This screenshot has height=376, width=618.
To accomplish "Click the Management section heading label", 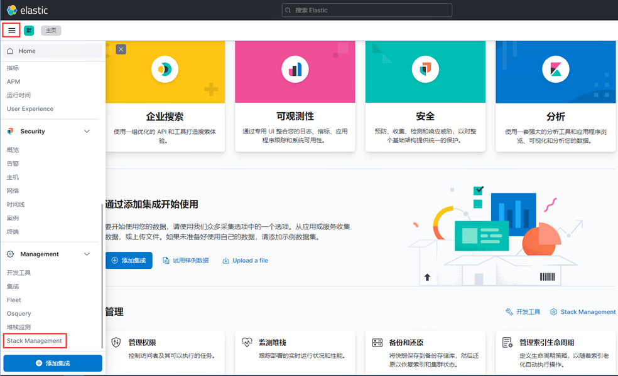I will tap(40, 254).
